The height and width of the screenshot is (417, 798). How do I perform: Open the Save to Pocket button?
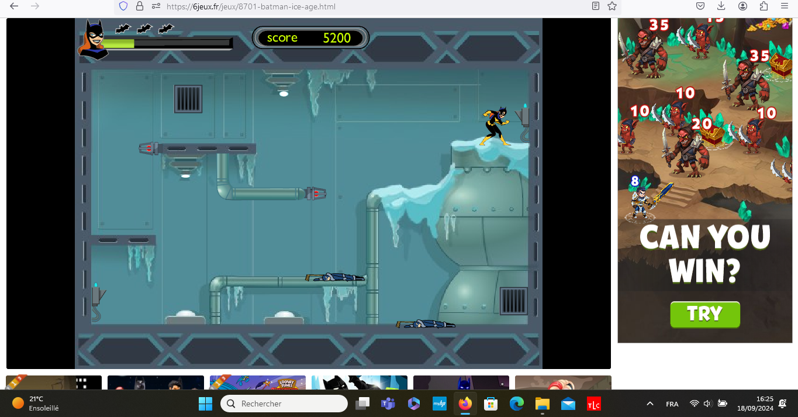tap(700, 6)
